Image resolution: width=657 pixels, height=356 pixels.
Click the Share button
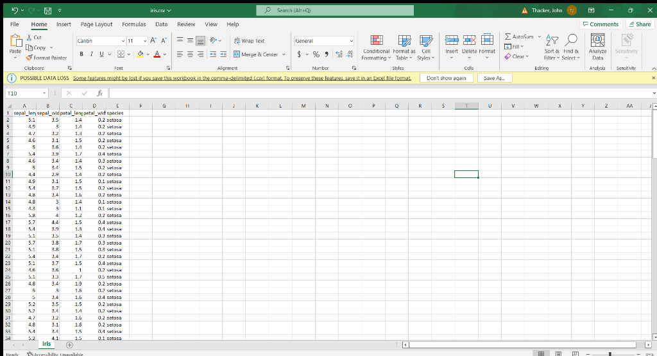(x=640, y=24)
